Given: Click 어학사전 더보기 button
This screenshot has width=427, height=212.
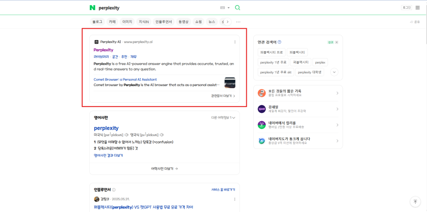Looking at the screenshot, I should 165,169.
